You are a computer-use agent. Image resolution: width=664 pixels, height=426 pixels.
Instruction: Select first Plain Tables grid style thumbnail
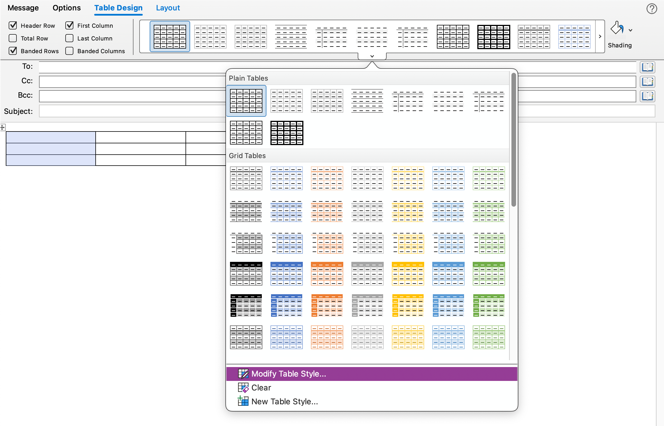click(x=246, y=101)
